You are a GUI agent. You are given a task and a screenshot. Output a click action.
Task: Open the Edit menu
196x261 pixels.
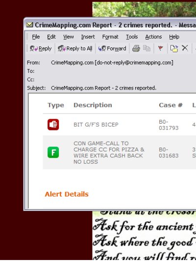(51, 37)
